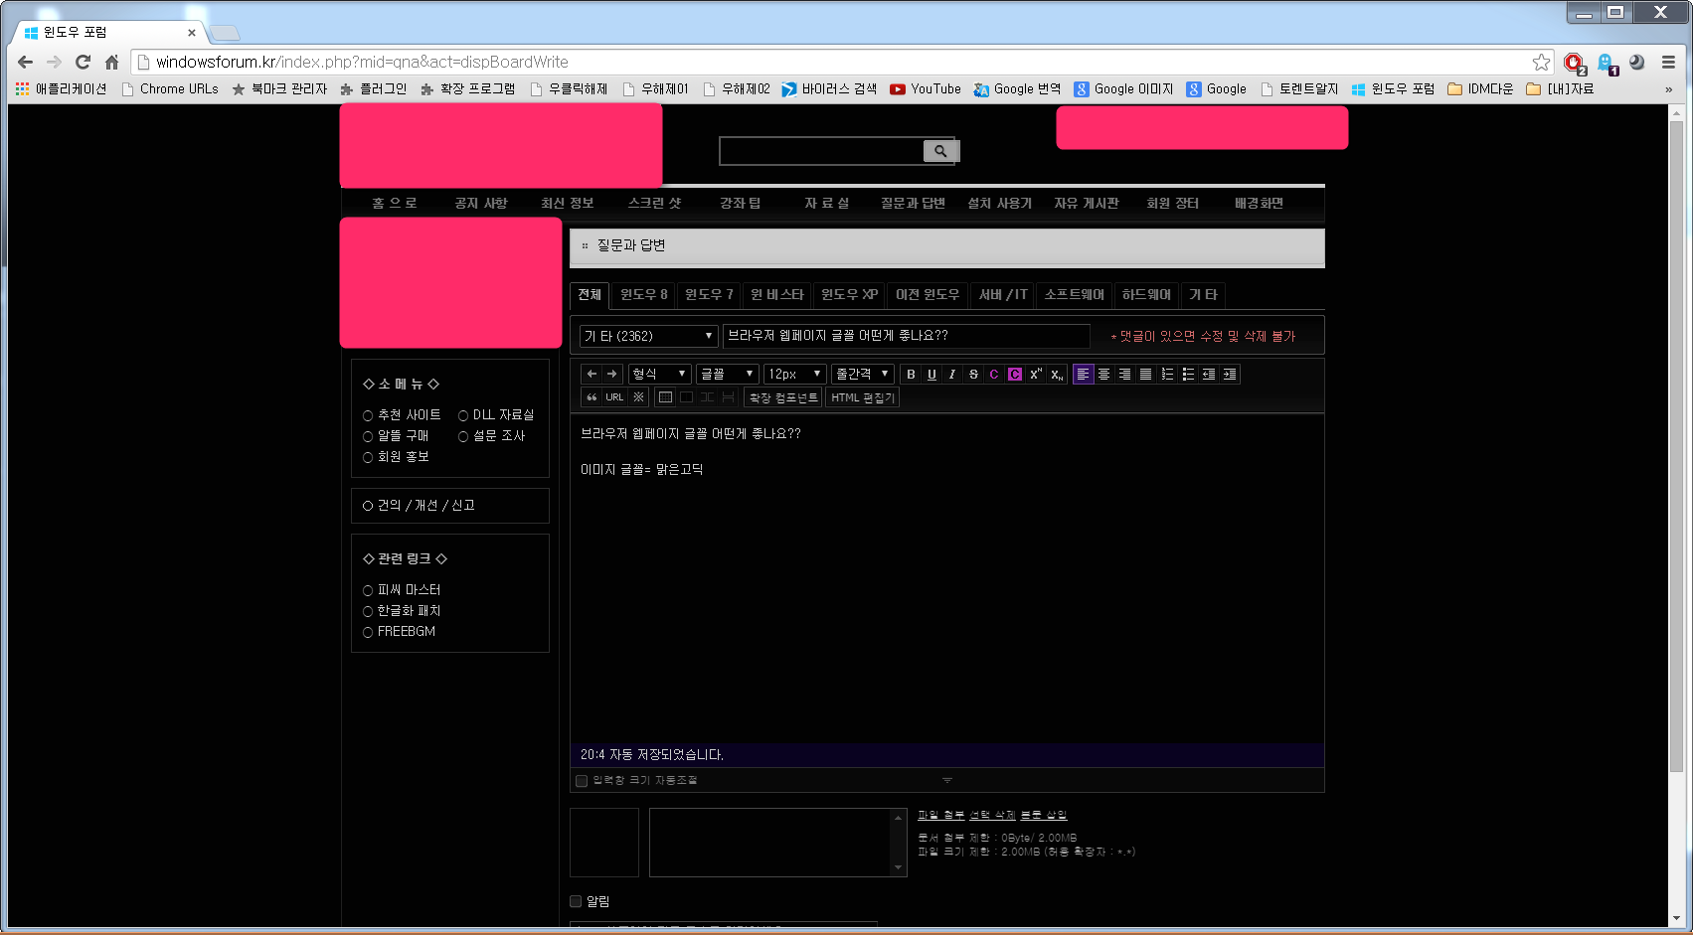Insert a numbered list
1693x935 pixels.
(1167, 375)
